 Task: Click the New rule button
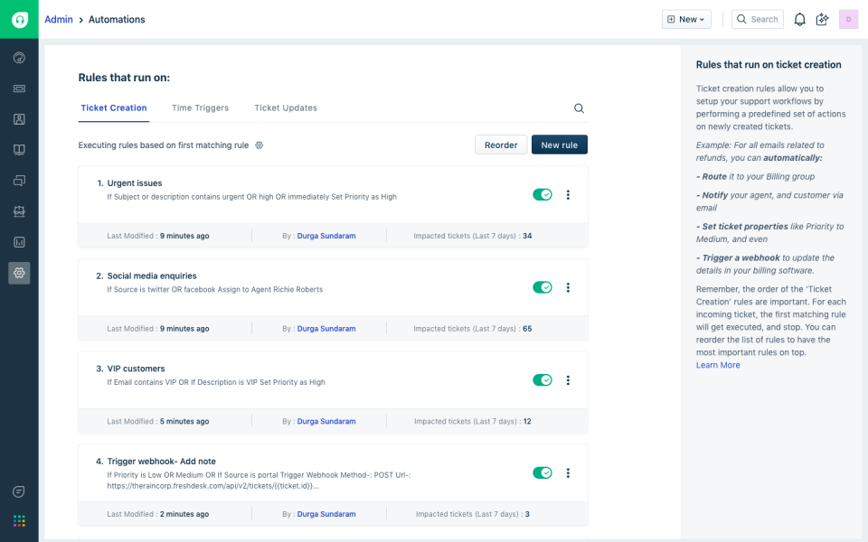click(x=559, y=145)
